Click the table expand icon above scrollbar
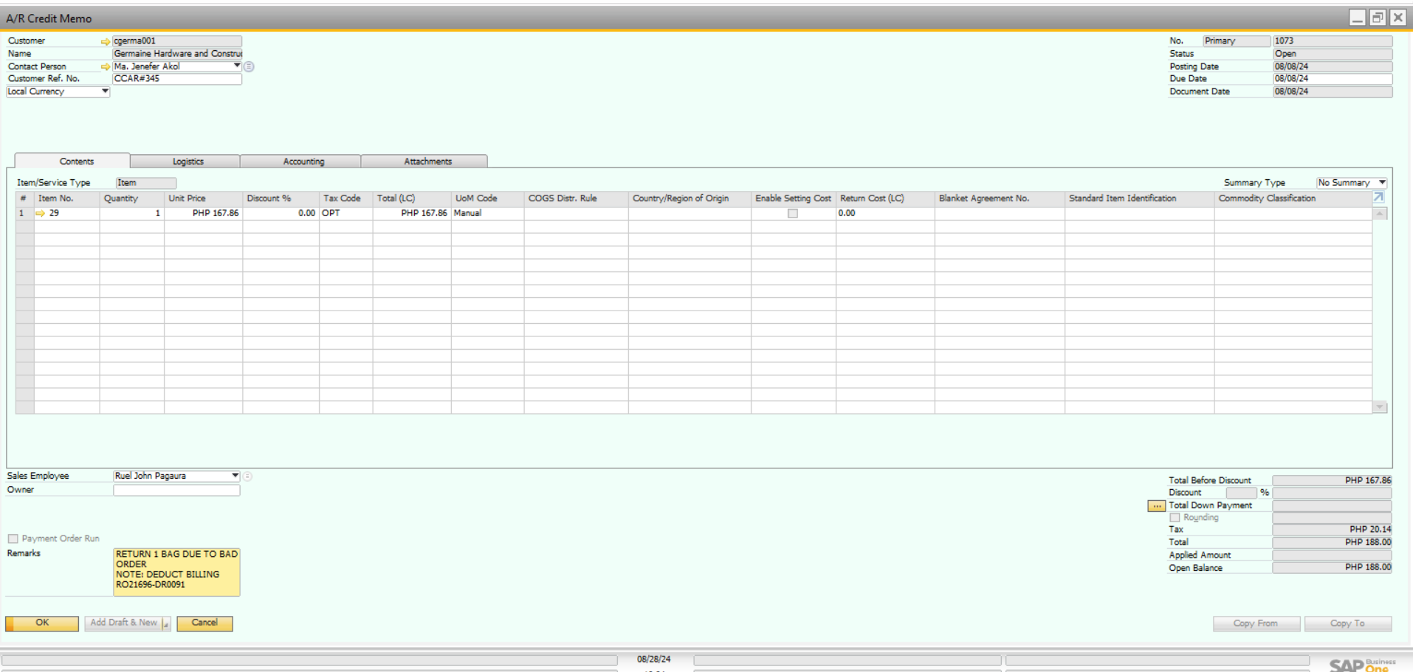Viewport: 1413px width, 672px height. click(1378, 198)
